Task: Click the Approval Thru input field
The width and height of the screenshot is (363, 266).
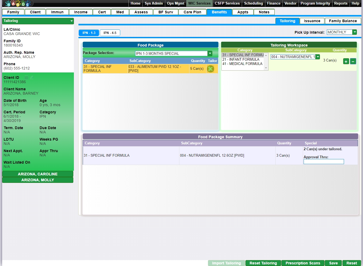Action: click(323, 162)
